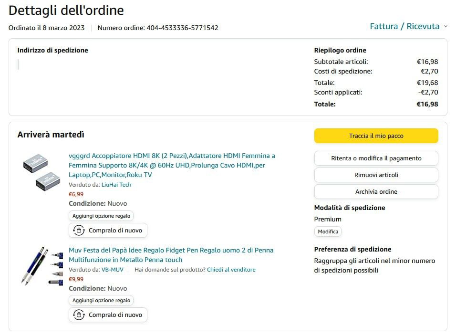
Task: Open the multifunction pen product image
Action: (41, 266)
